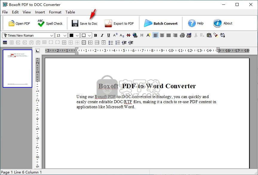Click the Cut scissors icon
The width and height of the screenshot is (258, 175).
pyautogui.click(x=196, y=35)
